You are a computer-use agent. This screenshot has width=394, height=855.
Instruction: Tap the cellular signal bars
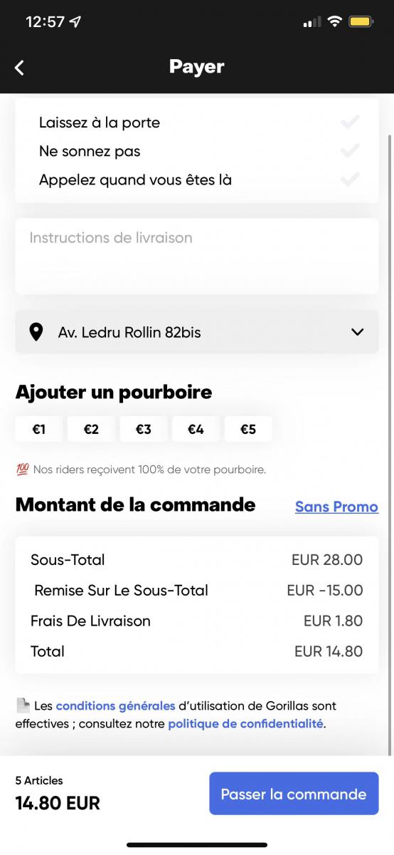pyautogui.click(x=312, y=23)
